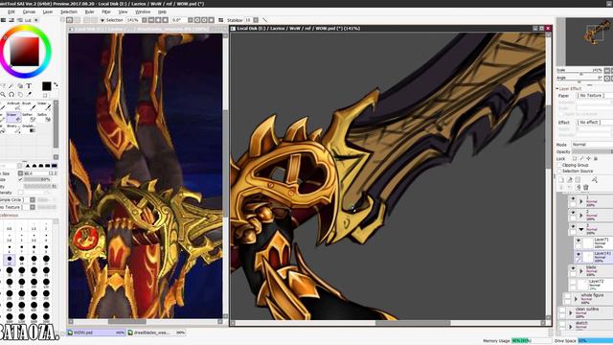Click the lock-moving icon in Lock row
Viewport: 613px width, 345px height.
589,158
